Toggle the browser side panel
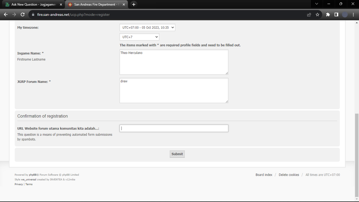Viewport: 359px width, 202px height. coord(336,15)
